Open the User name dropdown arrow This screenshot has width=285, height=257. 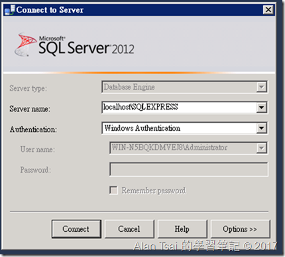[x=262, y=148]
